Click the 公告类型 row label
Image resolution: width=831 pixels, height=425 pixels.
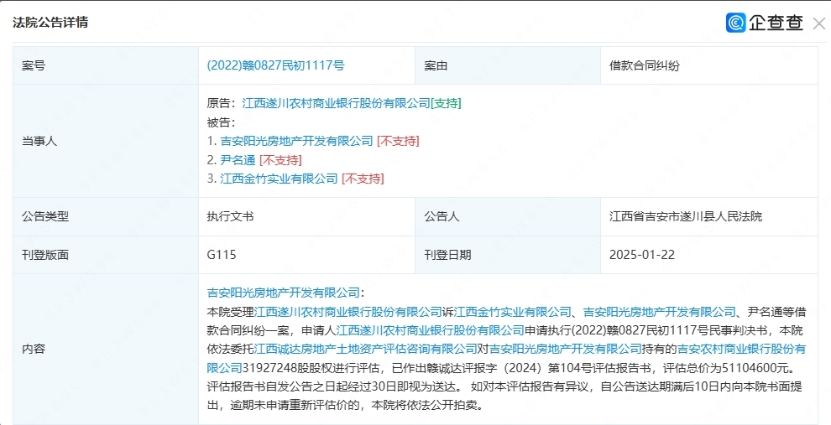[45, 216]
